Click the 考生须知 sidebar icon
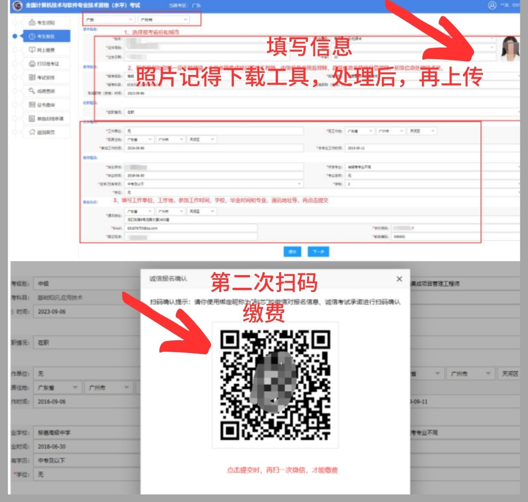This screenshot has width=528, height=502. click(32, 23)
